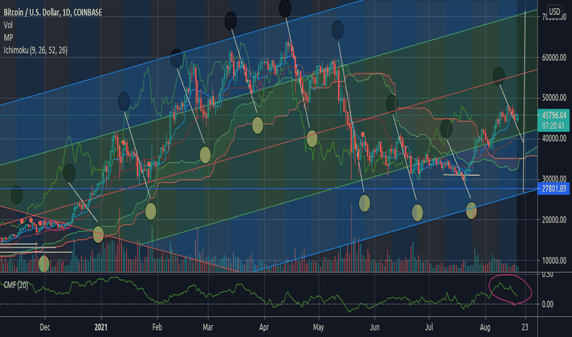Click the Mar date label
572x337 pixels.
tap(207, 327)
